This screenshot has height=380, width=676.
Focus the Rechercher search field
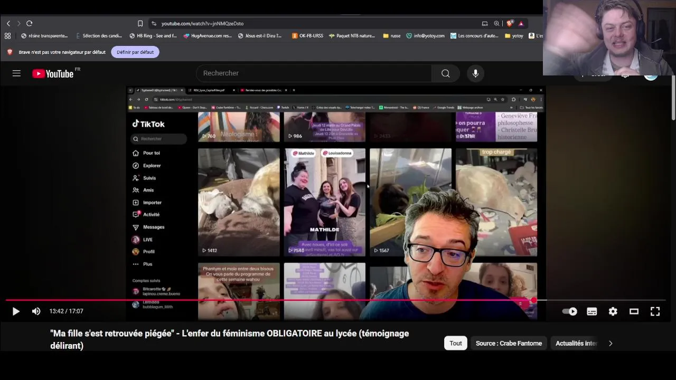(314, 73)
